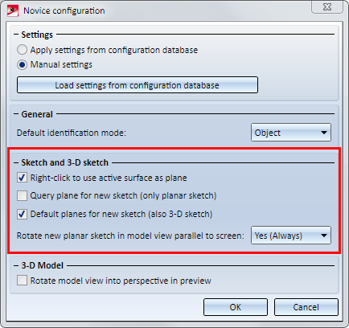Click the Object dropdown arrow

[324, 133]
